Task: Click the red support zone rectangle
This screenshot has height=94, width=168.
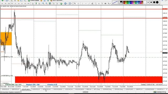Action: pyautogui.click(x=89, y=79)
